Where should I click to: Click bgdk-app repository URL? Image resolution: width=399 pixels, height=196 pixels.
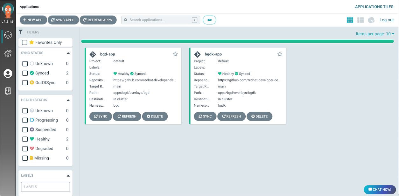[x=249, y=80]
